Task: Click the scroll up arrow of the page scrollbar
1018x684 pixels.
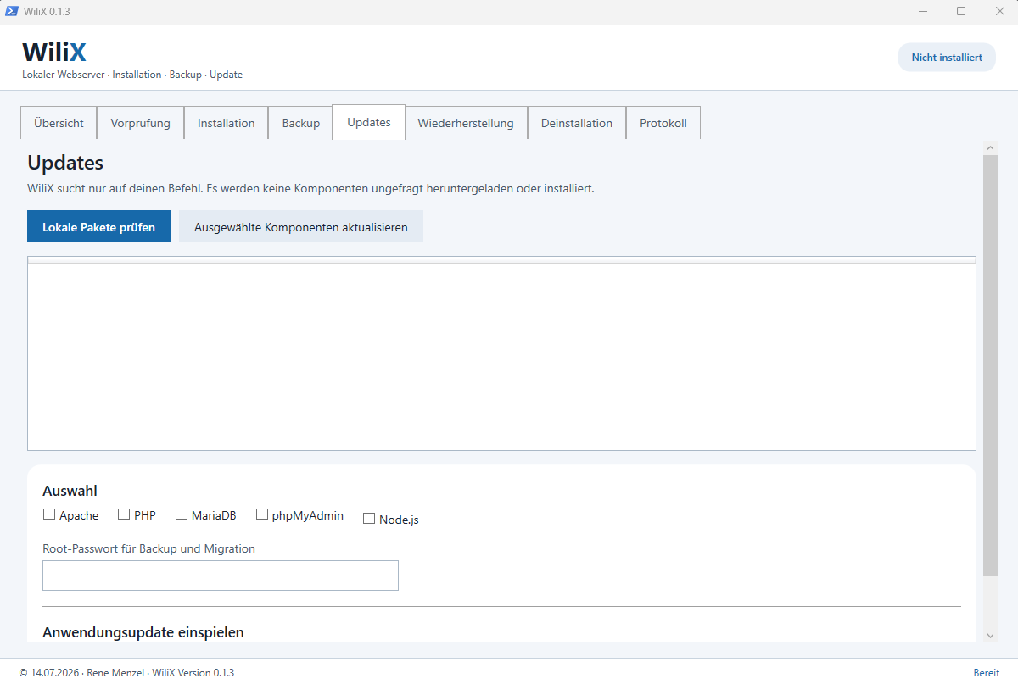Action: coord(990,148)
